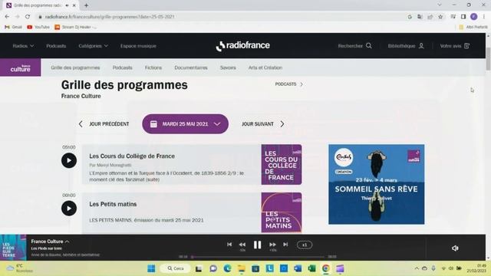The image size is (491, 276).
Task: Open the Windows Start menu
Action: 151,268
